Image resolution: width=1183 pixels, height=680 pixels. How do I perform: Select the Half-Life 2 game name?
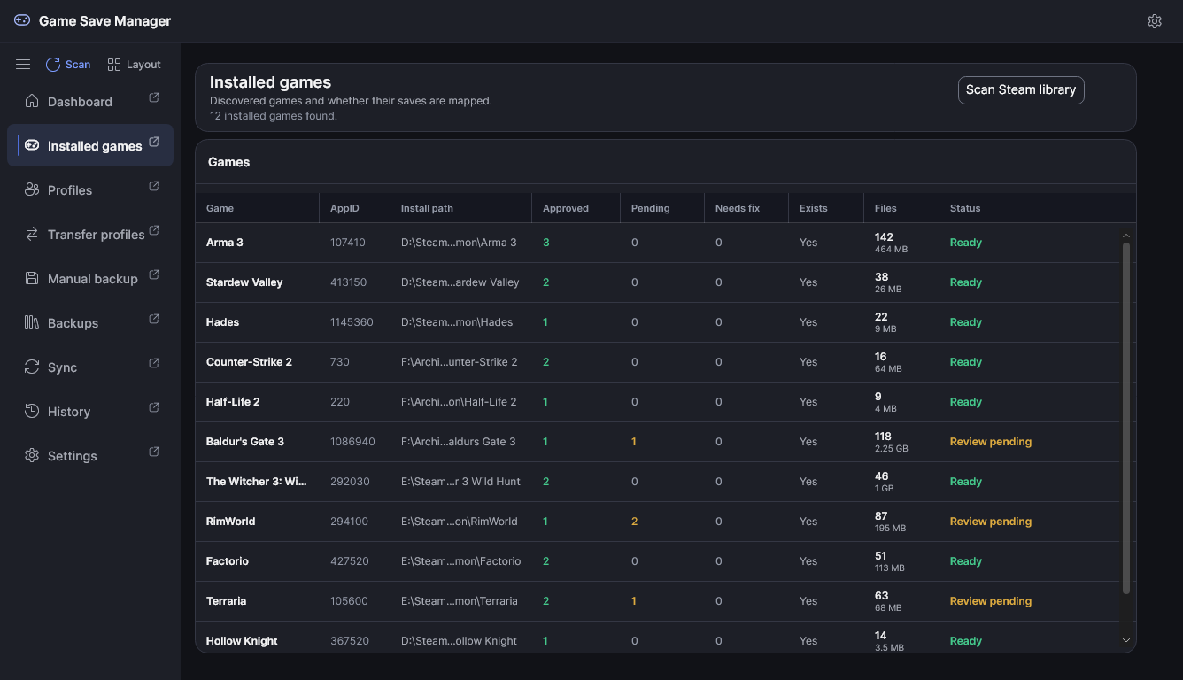point(233,402)
